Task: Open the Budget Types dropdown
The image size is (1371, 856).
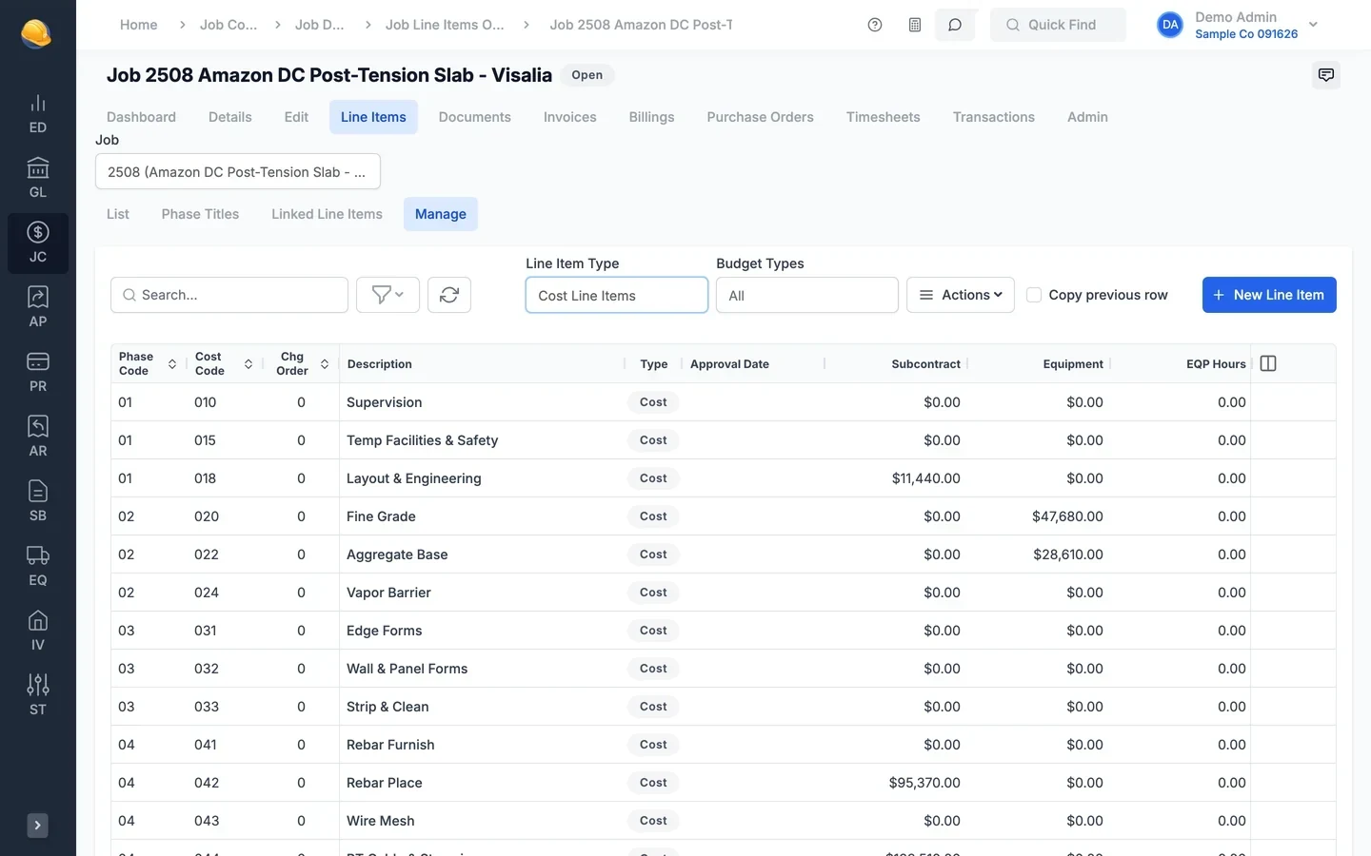Action: (x=807, y=295)
